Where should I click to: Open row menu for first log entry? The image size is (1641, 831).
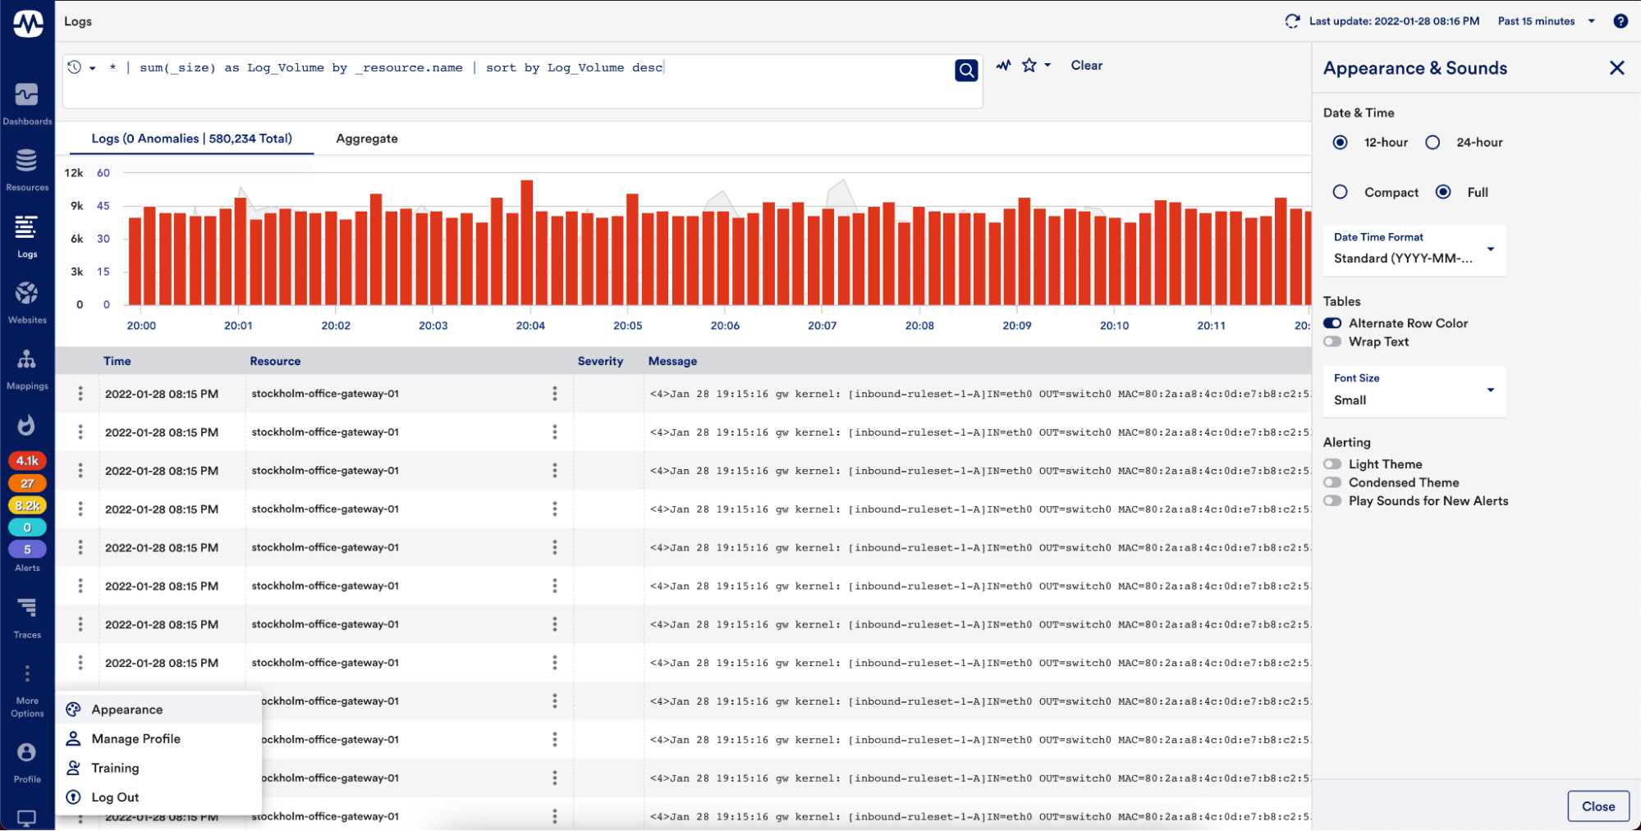tap(80, 394)
